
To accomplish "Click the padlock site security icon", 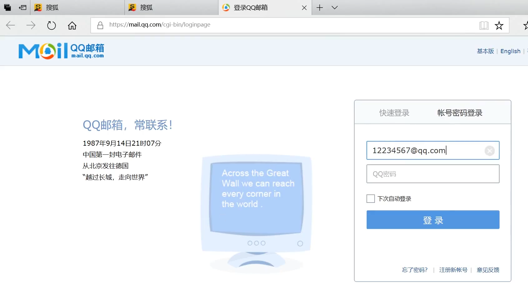I will pos(100,25).
